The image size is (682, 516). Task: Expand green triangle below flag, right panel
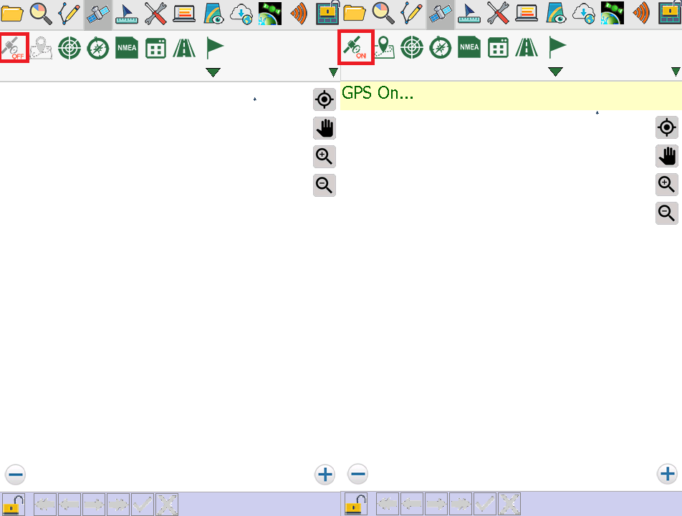(x=555, y=72)
